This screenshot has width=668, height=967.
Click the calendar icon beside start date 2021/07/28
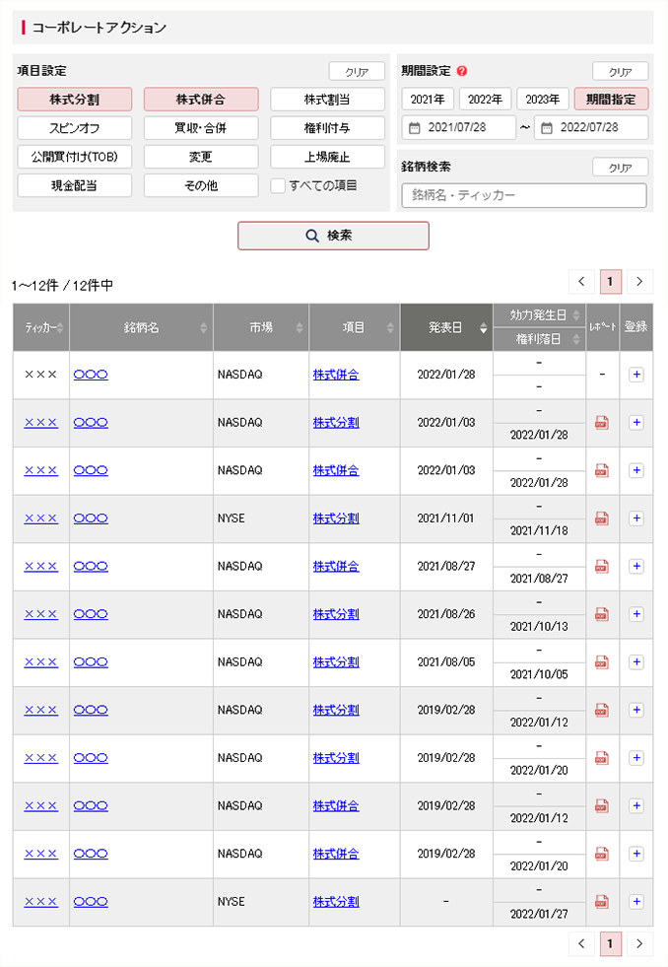point(415,128)
